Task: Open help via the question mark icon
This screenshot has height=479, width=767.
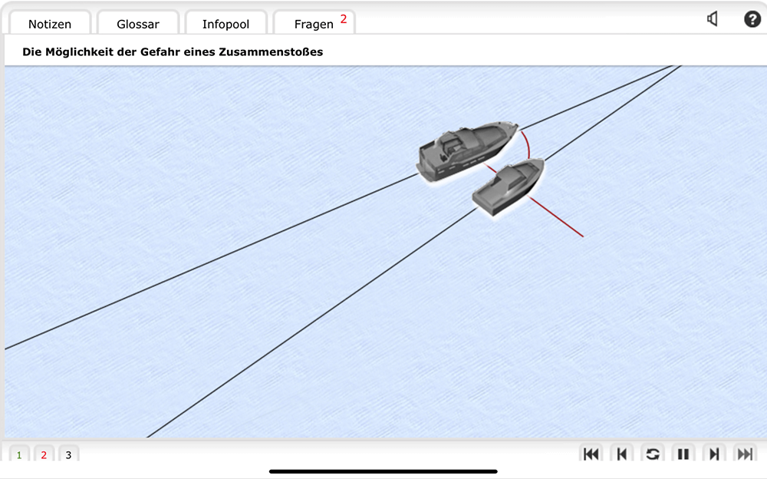Action: [x=752, y=19]
